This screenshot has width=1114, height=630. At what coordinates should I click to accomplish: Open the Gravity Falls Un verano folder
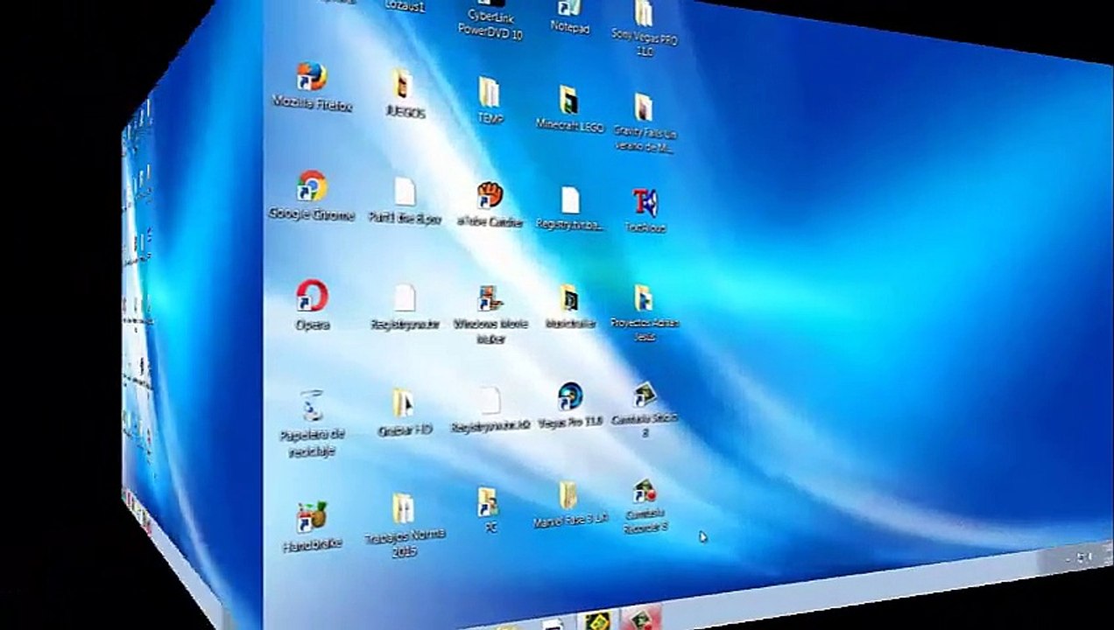pos(644,107)
